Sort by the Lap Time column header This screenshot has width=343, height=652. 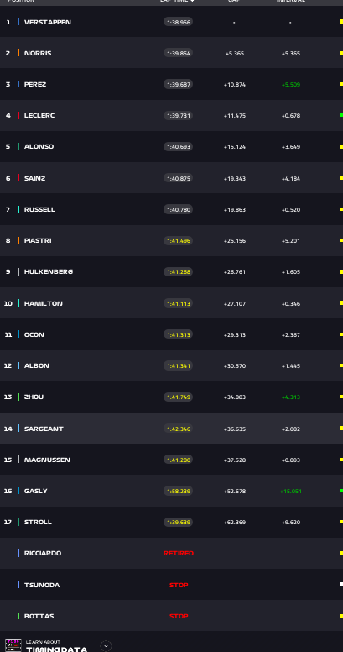[x=177, y=1]
